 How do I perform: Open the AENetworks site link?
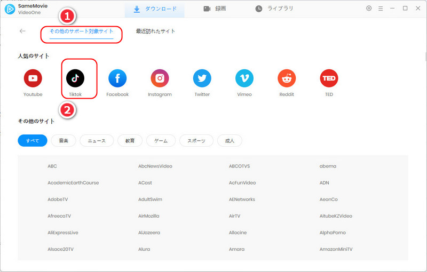(242, 199)
